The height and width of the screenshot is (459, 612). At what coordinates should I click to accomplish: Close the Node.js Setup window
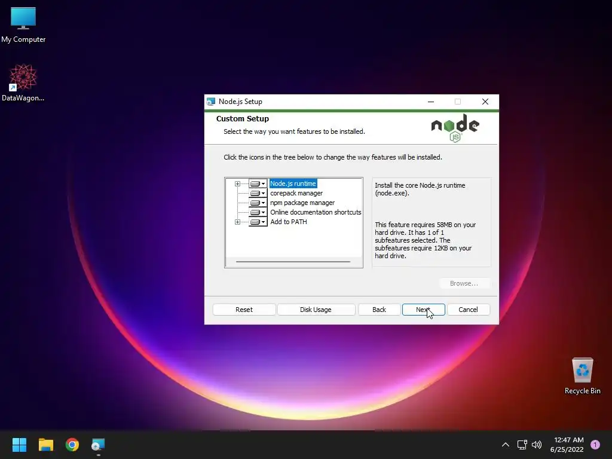pyautogui.click(x=485, y=102)
